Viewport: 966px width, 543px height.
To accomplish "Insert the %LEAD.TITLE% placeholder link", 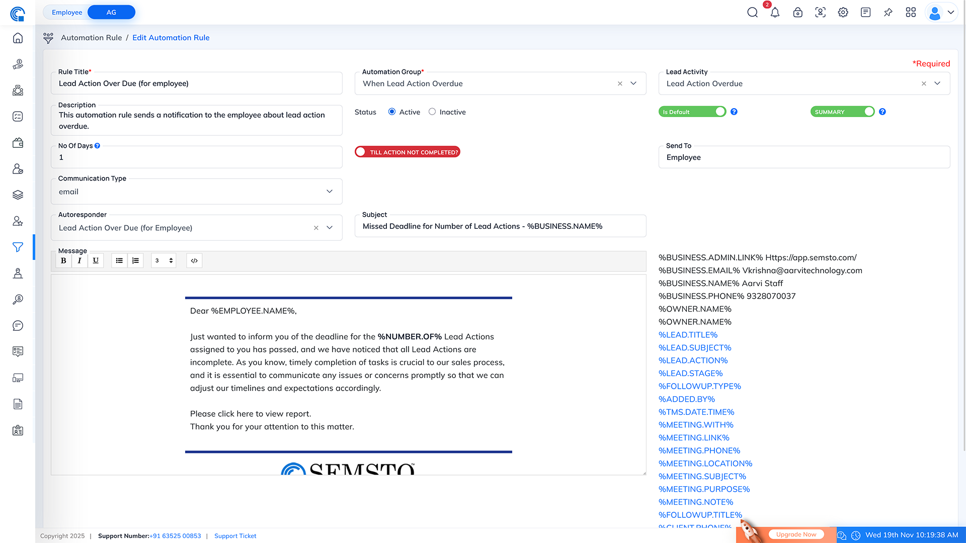I will 688,335.
